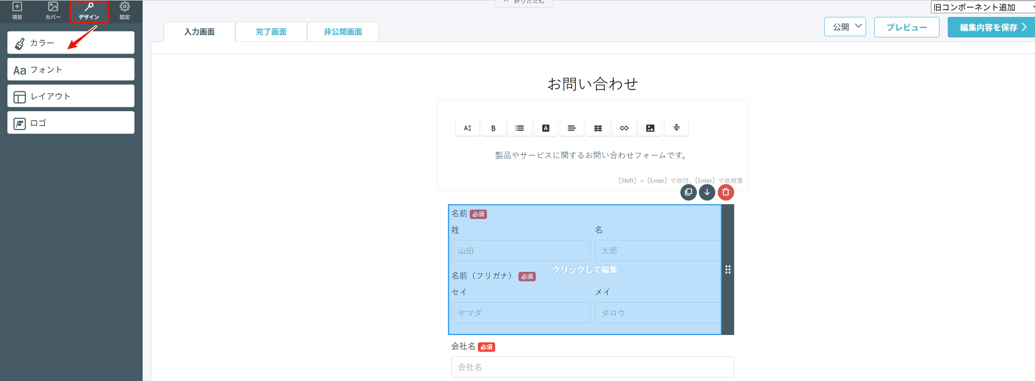
Task: Collapse the header with 折りたたむ
Action: point(524,3)
